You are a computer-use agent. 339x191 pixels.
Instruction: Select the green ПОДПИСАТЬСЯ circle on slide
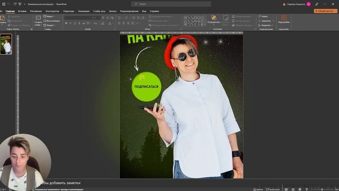(146, 86)
